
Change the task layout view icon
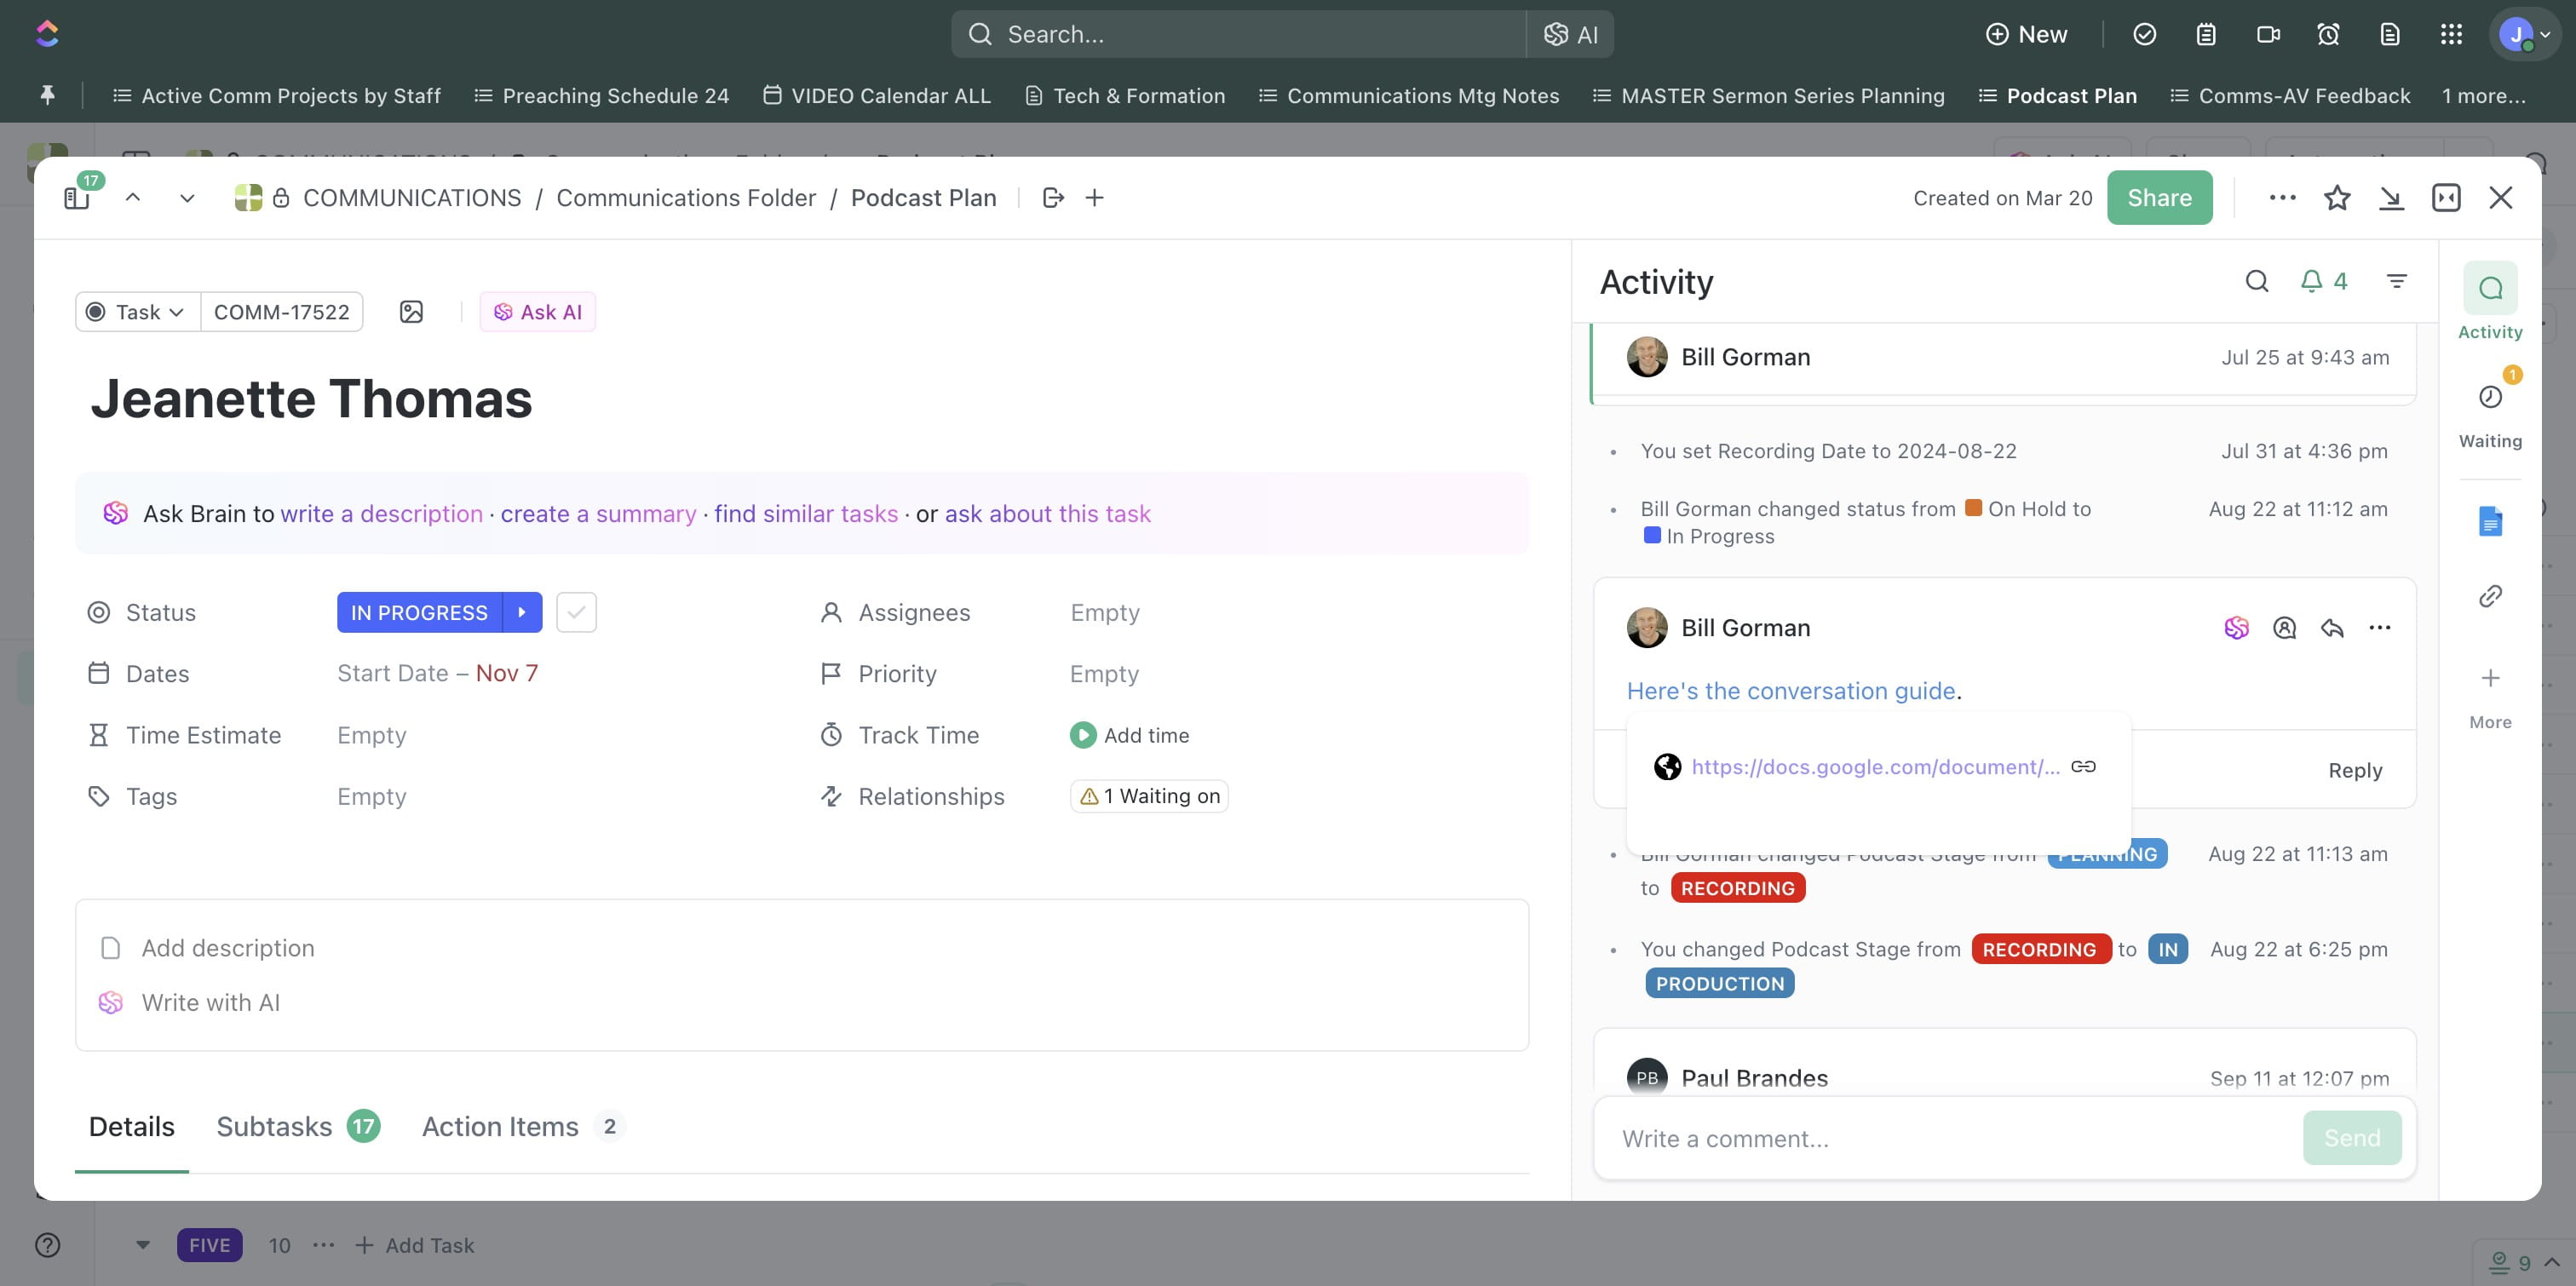2446,198
